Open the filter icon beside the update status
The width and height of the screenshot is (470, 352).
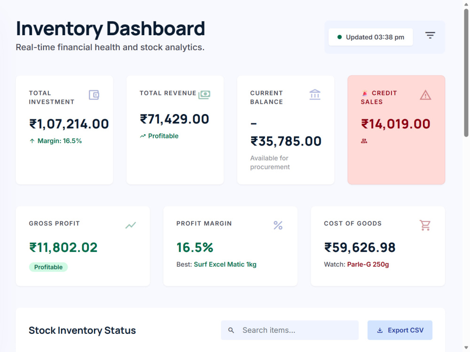(430, 35)
